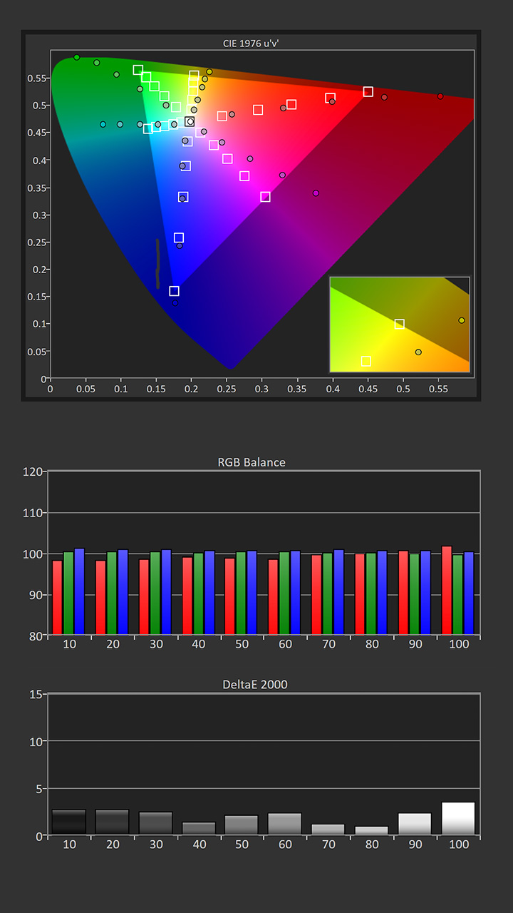The width and height of the screenshot is (513, 913).
Task: Select the lower-left white square in inset
Action: (366, 361)
